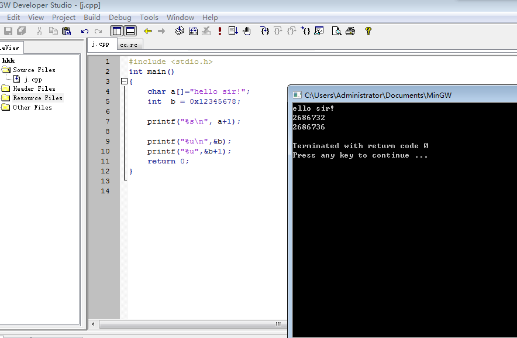Open the View menu
This screenshot has width=517, height=338.
coord(36,18)
